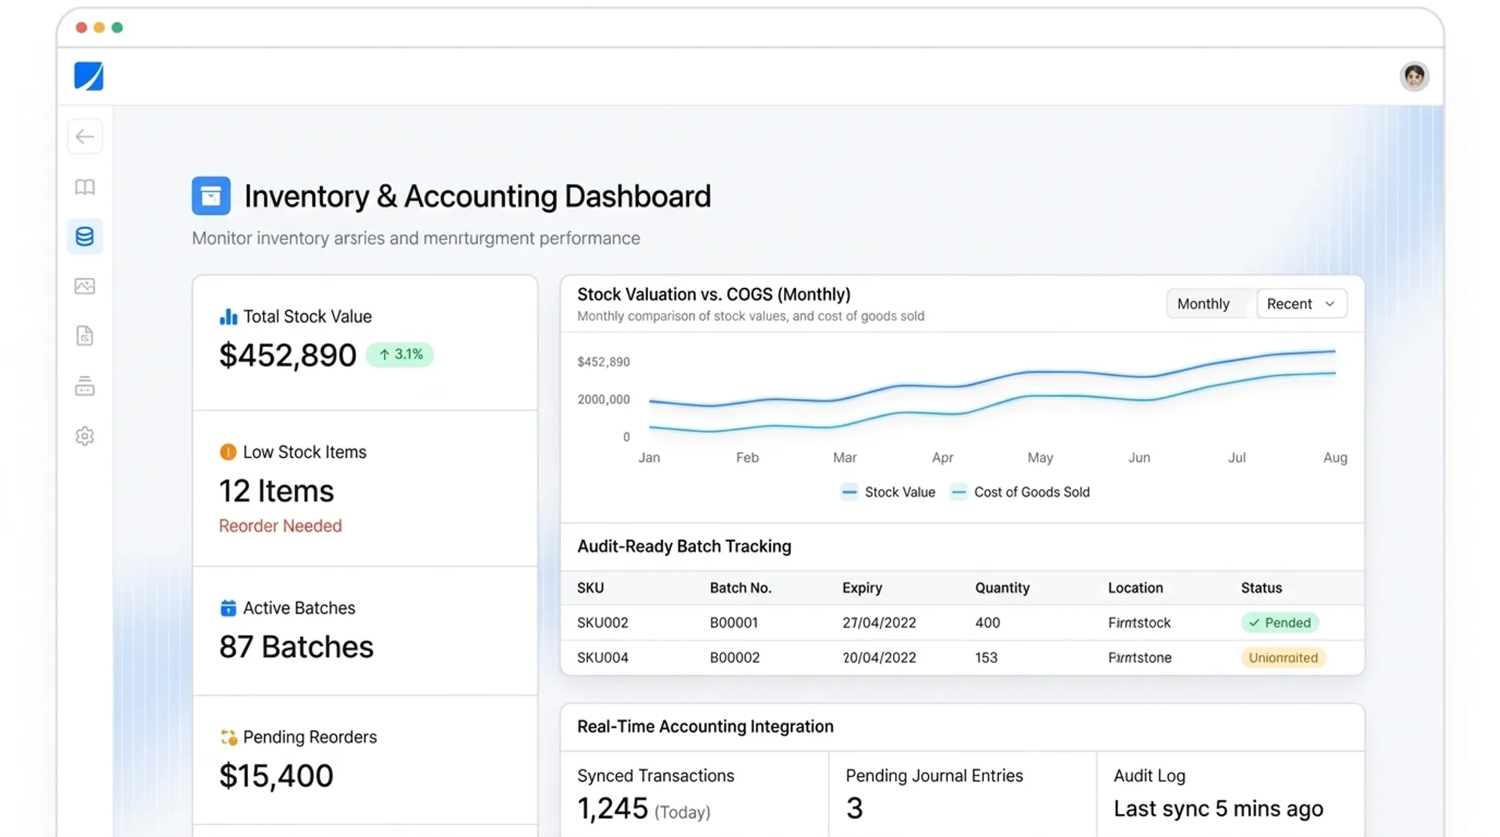Sort by Quantity column header
This screenshot has width=1500, height=837.
pyautogui.click(x=1002, y=588)
